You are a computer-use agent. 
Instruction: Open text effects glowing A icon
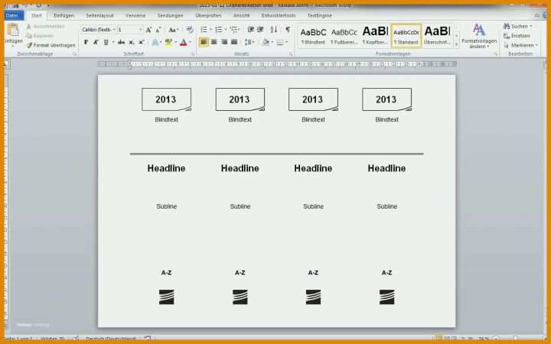pyautogui.click(x=155, y=43)
